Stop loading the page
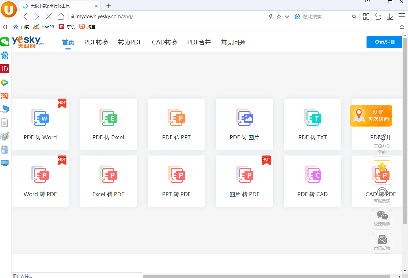Image resolution: width=408 pixels, height=278 pixels. pos(49,16)
